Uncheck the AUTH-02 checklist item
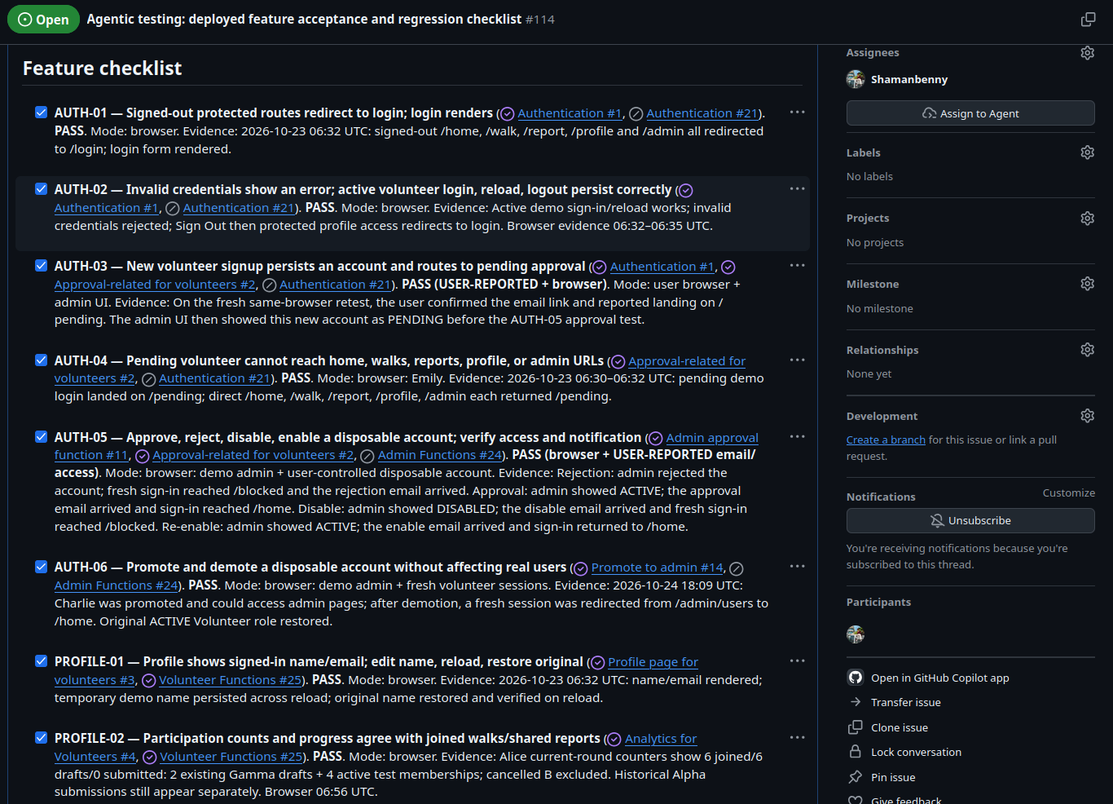This screenshot has height=804, width=1113. coord(42,189)
